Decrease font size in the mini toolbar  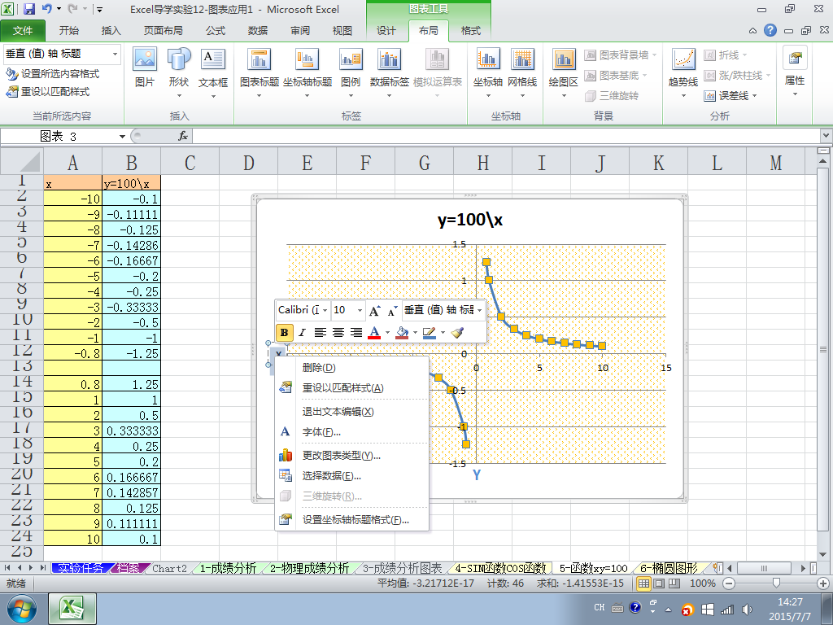click(393, 310)
